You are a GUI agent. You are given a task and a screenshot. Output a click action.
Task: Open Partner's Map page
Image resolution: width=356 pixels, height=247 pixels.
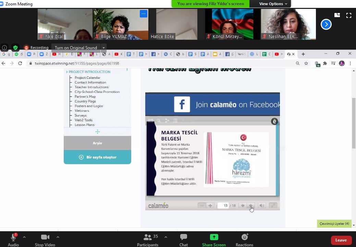click(x=85, y=97)
